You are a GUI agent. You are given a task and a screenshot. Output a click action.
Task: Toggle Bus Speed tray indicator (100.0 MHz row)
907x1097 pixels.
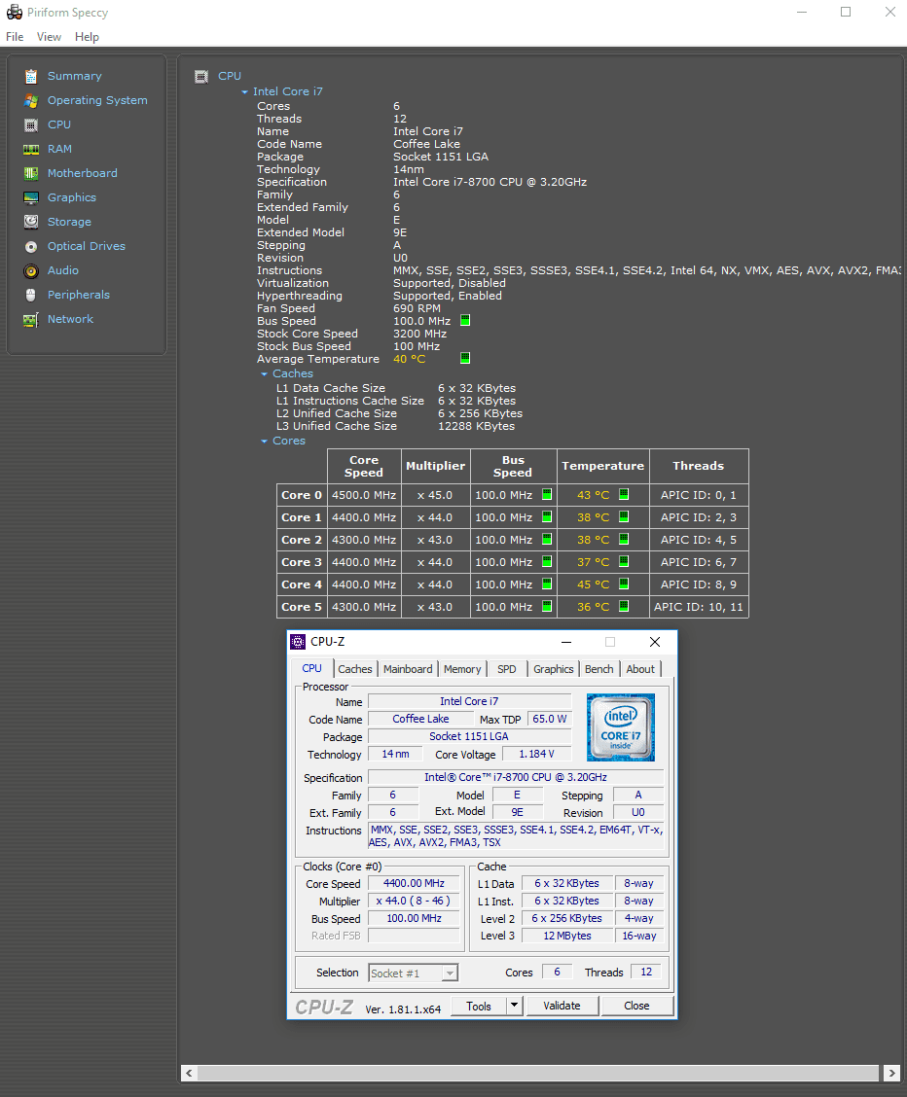[465, 320]
